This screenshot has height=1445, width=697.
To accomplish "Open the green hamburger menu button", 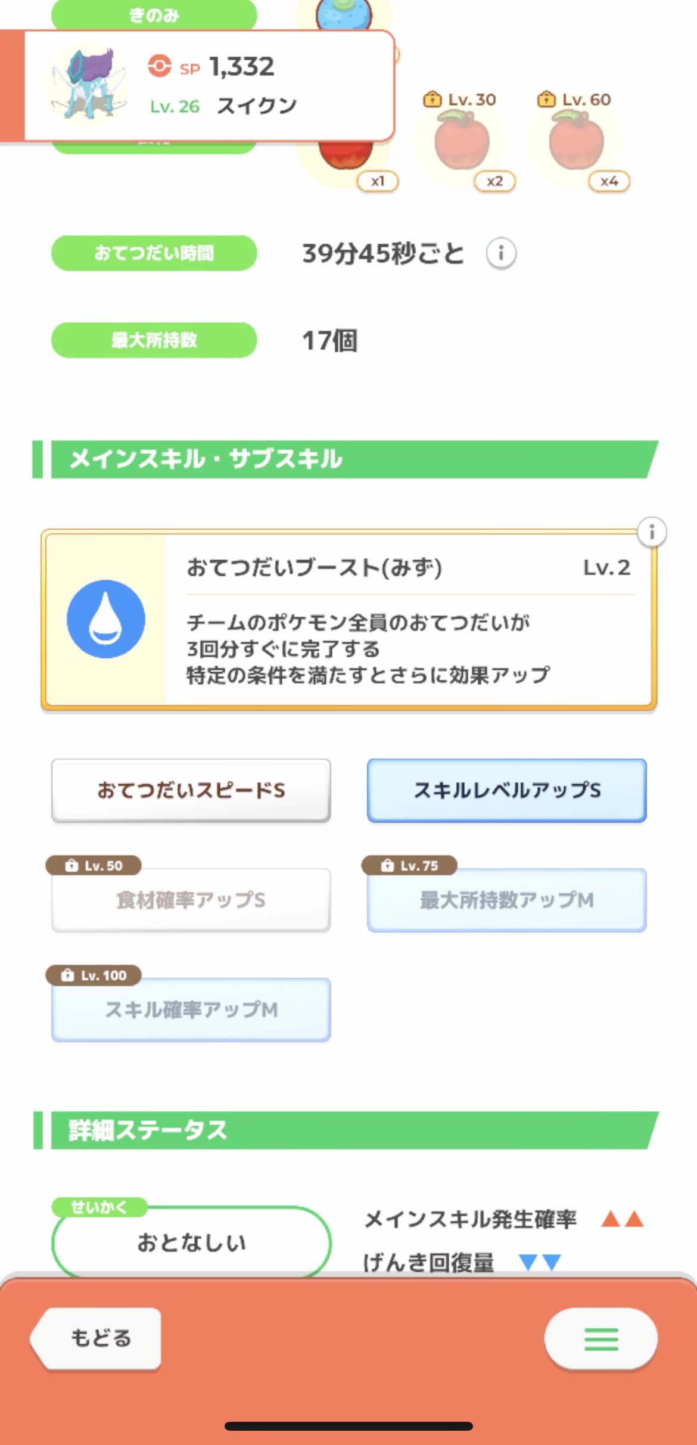I will (600, 1339).
